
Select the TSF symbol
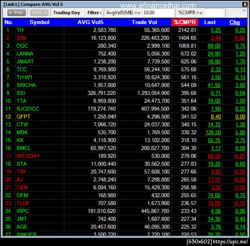tap(21, 172)
